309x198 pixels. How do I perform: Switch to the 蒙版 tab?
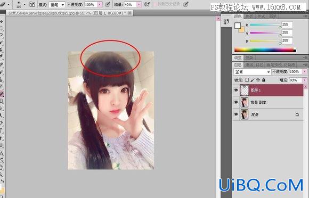pyautogui.click(x=249, y=57)
